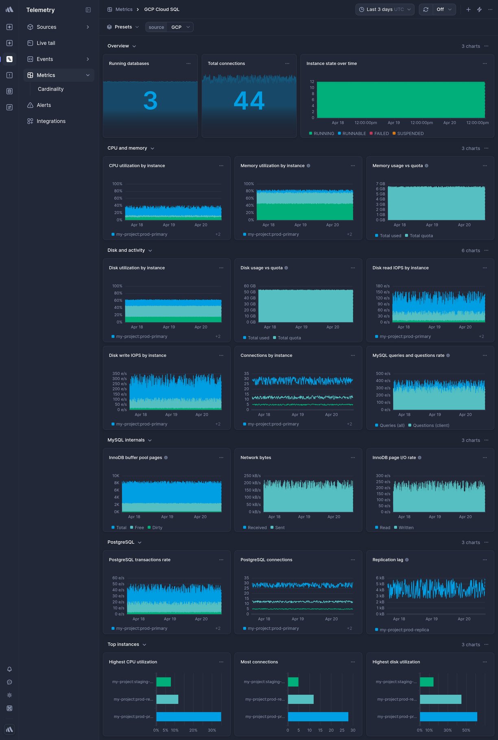Toggle Total quota series in memory chart

(x=419, y=236)
